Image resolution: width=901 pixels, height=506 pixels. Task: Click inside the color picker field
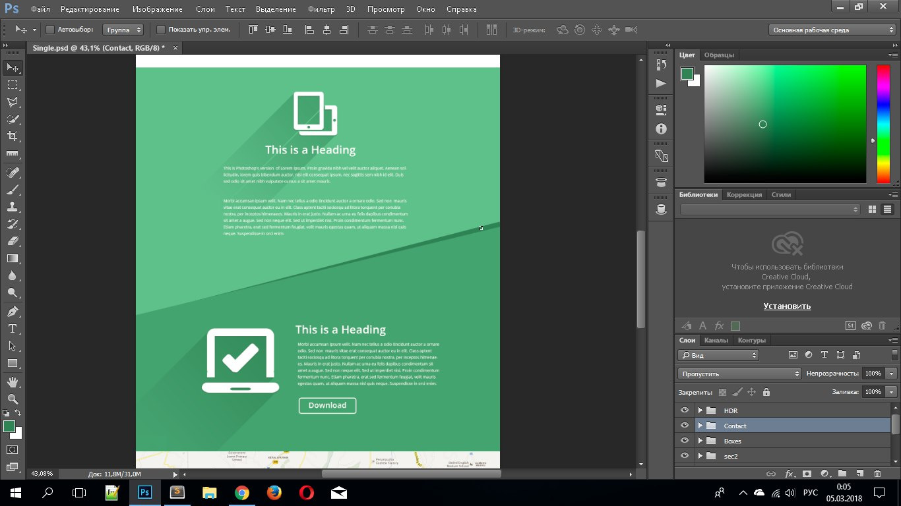click(x=785, y=124)
